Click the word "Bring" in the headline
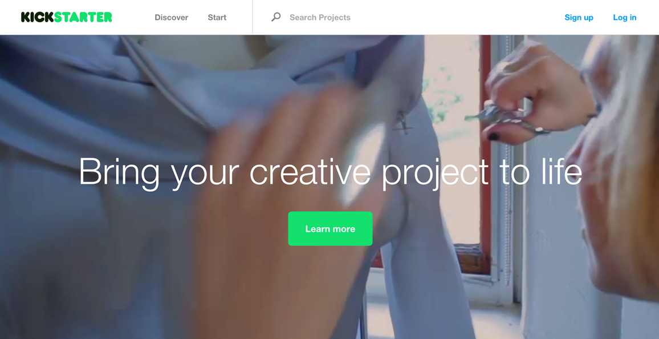 (119, 172)
